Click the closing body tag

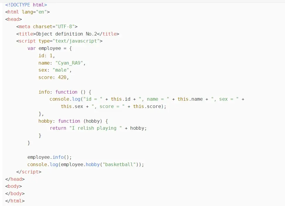15,194
